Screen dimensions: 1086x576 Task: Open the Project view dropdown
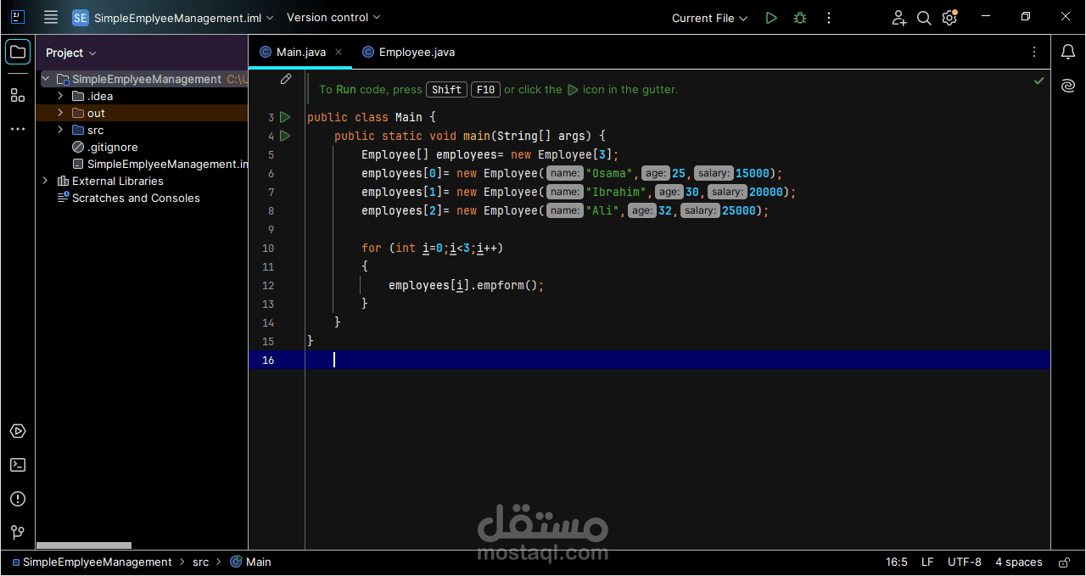(x=71, y=53)
